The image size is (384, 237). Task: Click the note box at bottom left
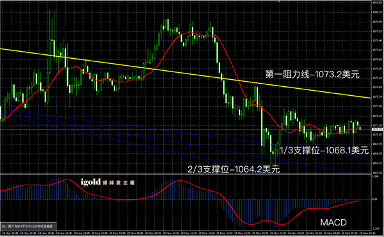tap(28, 227)
